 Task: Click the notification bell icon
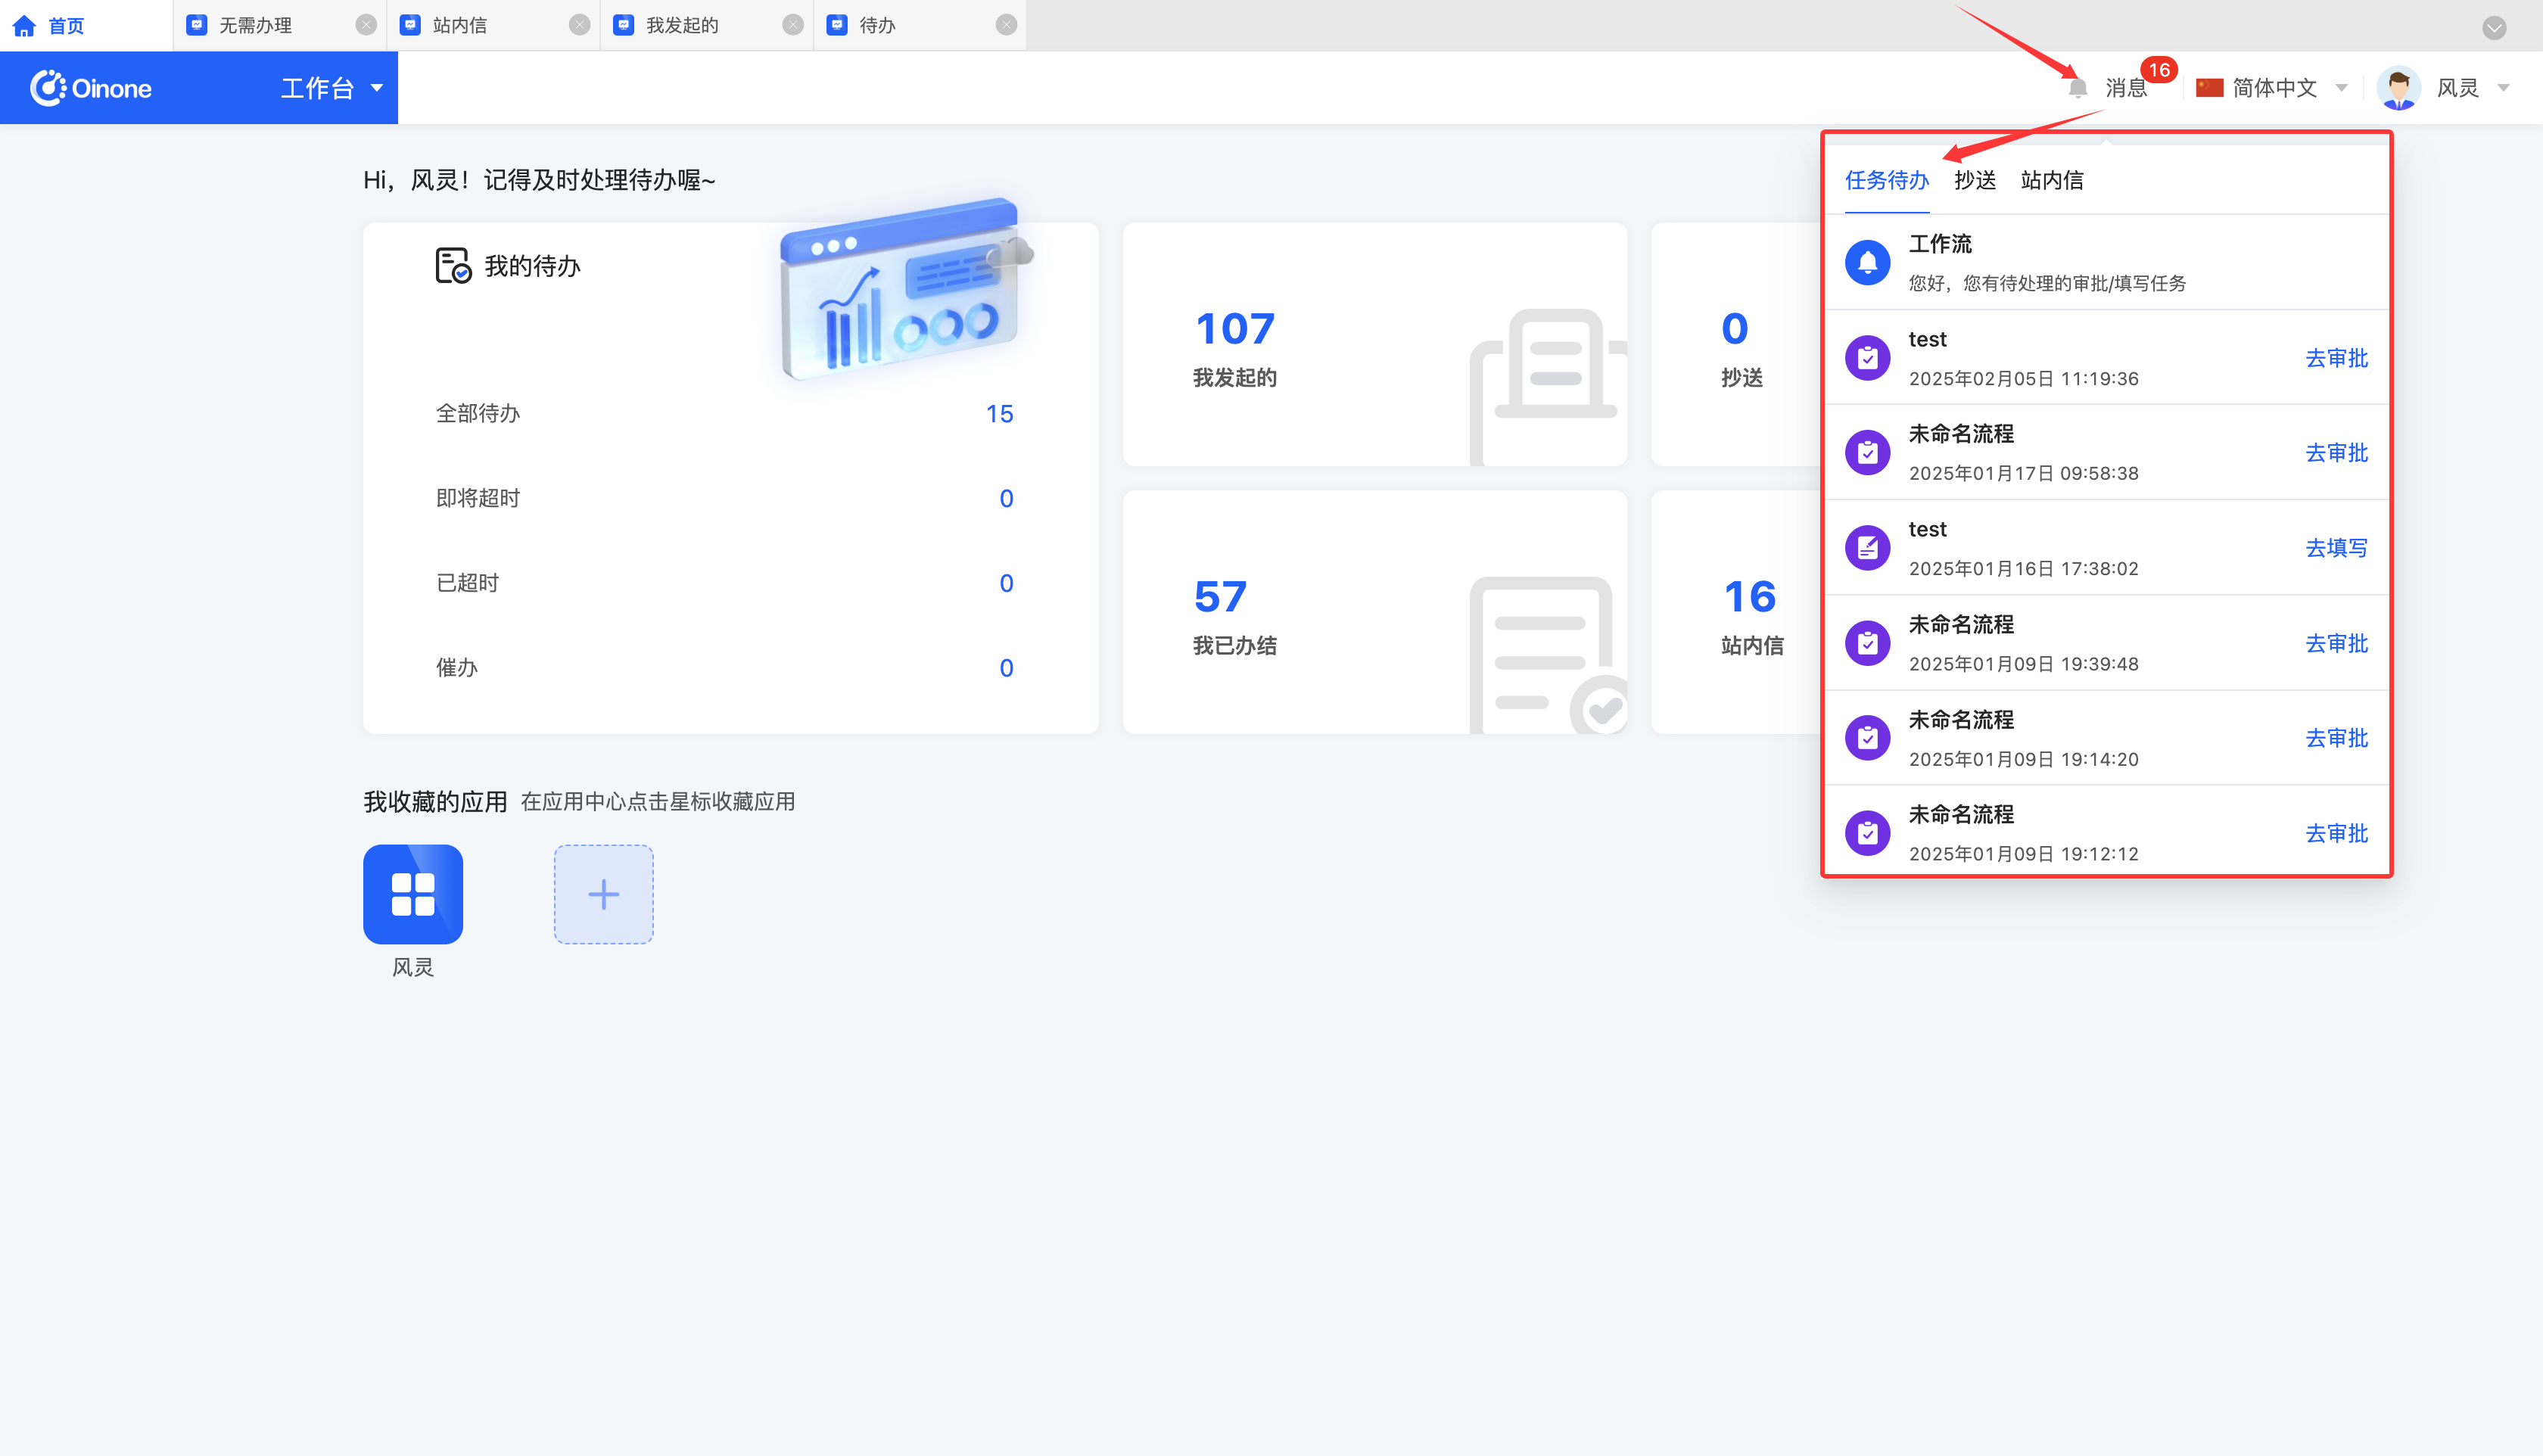tap(2078, 88)
